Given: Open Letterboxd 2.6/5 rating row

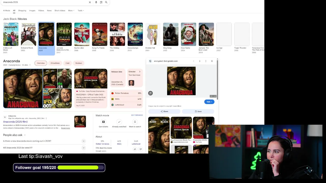Looking at the screenshot, I should 126,105.
